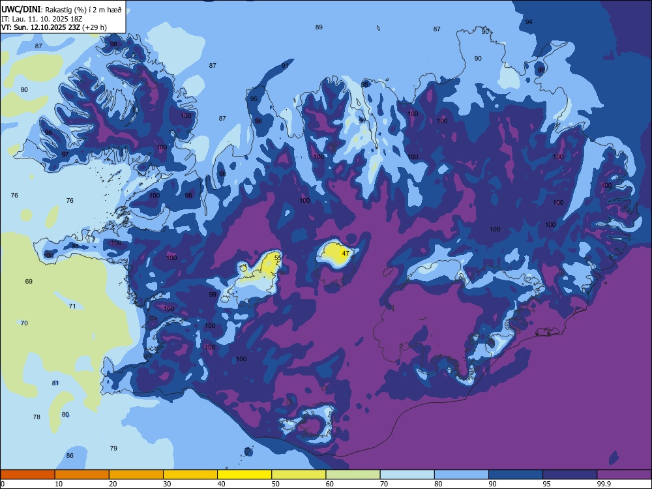The image size is (652, 489).
Task: Select the light blue 80–90 legend swatch
Action: [x=461, y=475]
